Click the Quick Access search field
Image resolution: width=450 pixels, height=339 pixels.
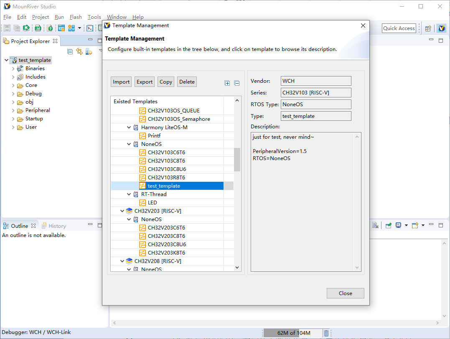tap(399, 28)
